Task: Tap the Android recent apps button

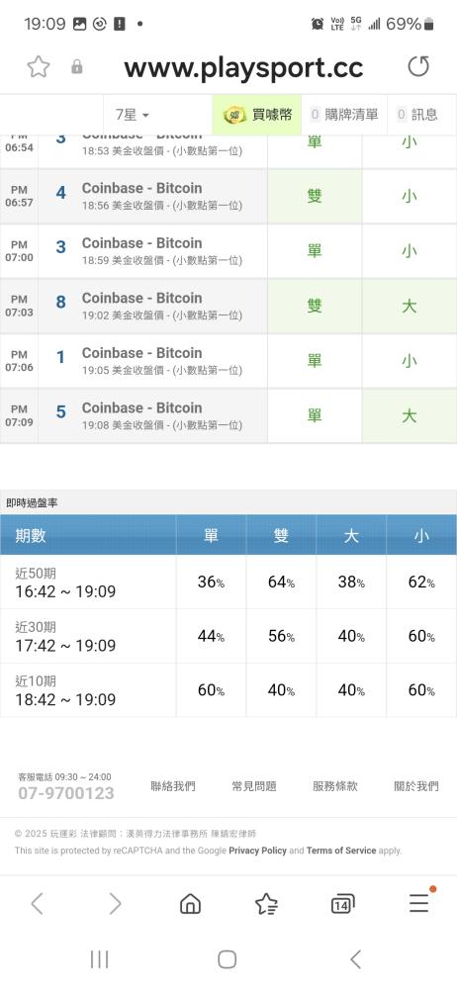Action: (x=100, y=959)
